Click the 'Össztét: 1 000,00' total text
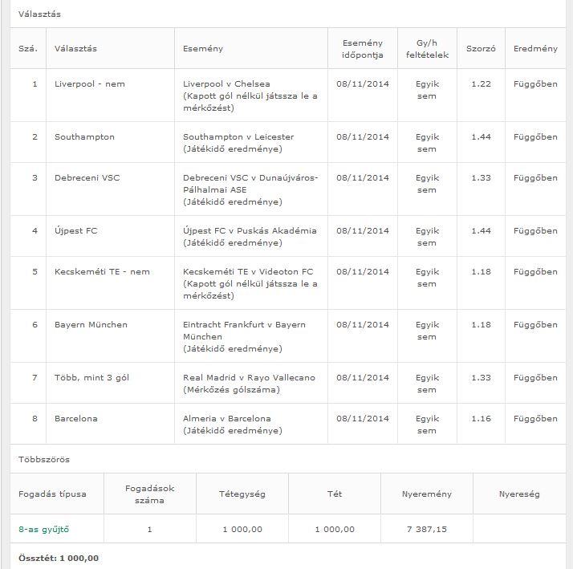This screenshot has height=569, width=573. click(59, 558)
